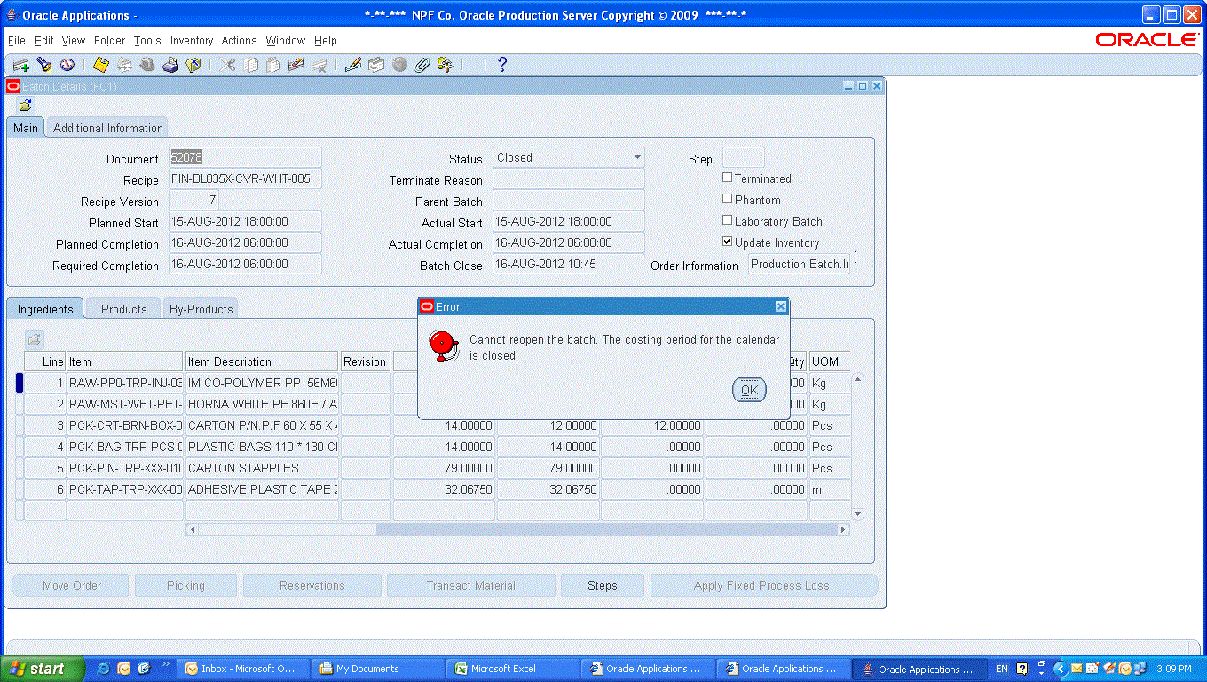1207x682 pixels.
Task: Click the Move Order button
Action: (72, 585)
